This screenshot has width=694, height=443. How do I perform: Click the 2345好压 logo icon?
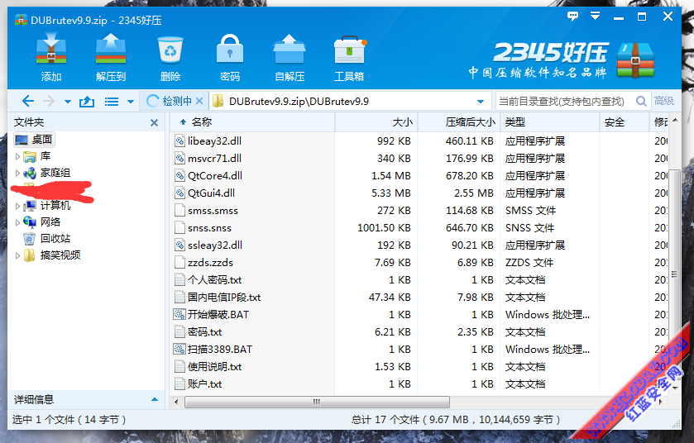point(635,60)
